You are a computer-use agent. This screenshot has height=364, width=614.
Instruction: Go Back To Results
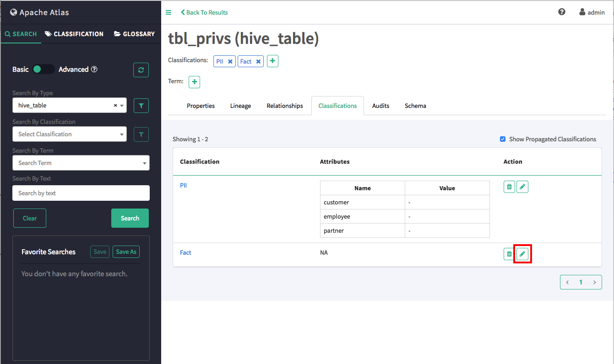[204, 12]
